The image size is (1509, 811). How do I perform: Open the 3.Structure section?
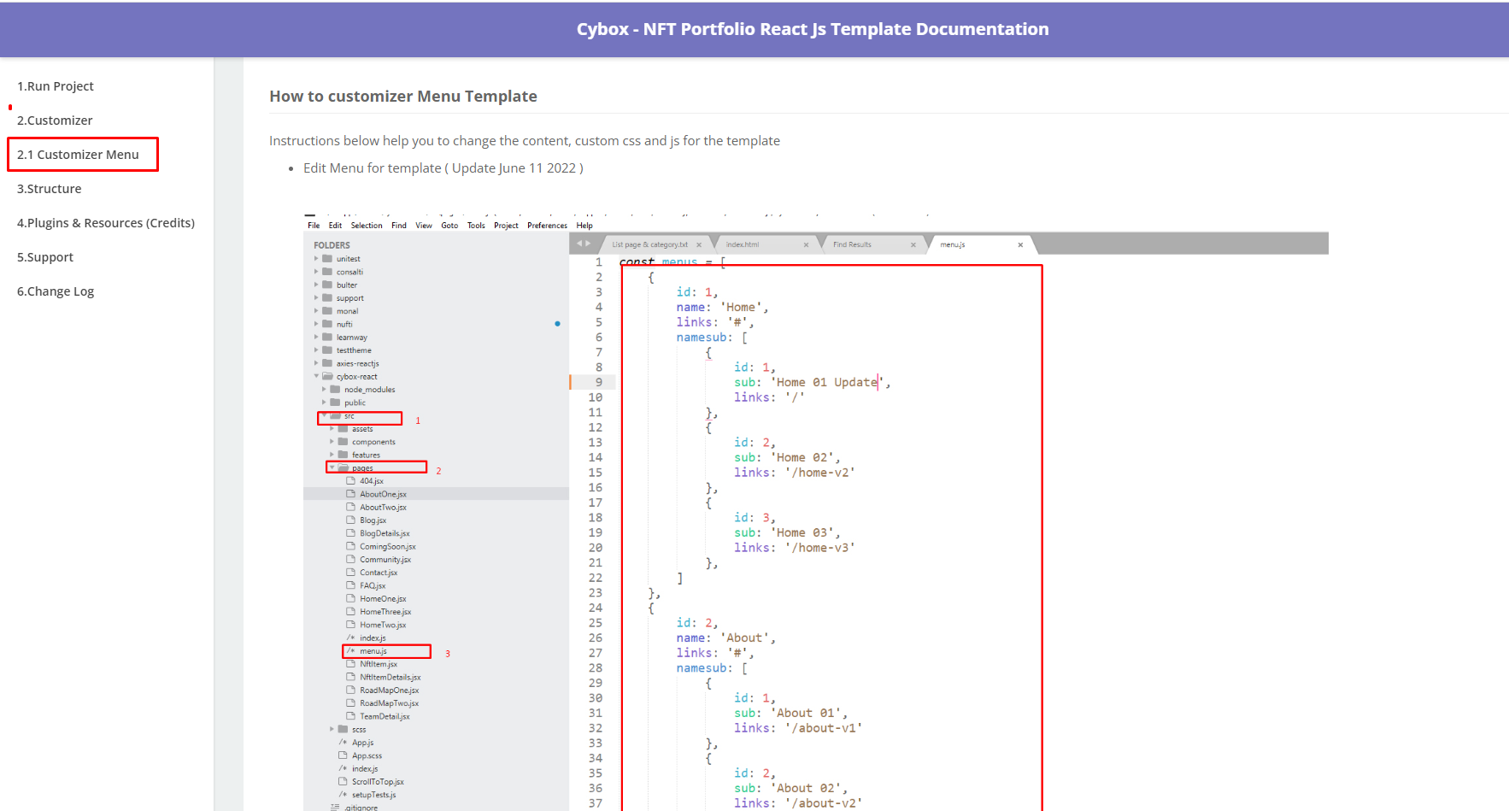(x=50, y=189)
